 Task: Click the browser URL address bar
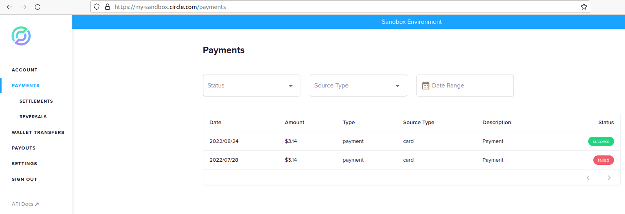tap(344, 7)
